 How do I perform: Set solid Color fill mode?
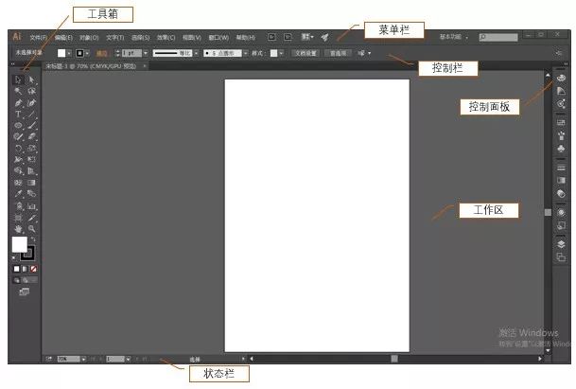tap(16, 269)
